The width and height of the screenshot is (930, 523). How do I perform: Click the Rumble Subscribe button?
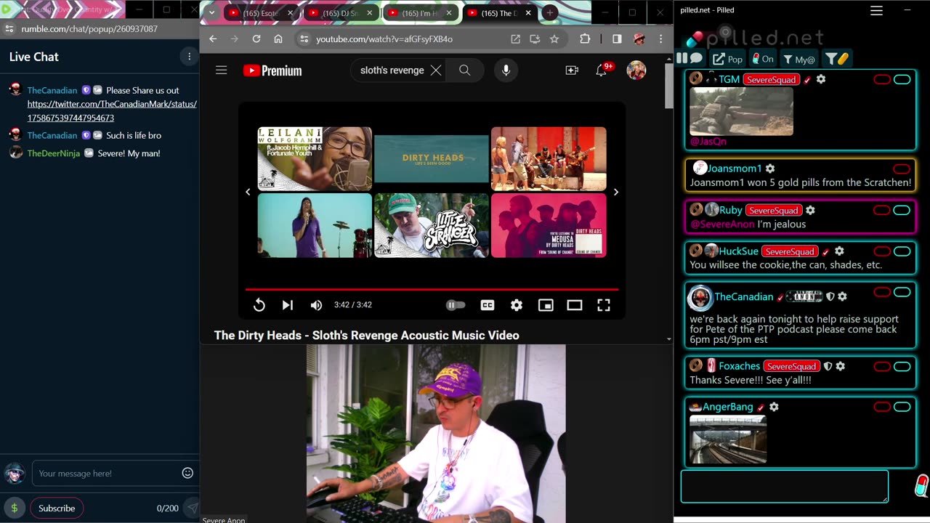coord(57,508)
